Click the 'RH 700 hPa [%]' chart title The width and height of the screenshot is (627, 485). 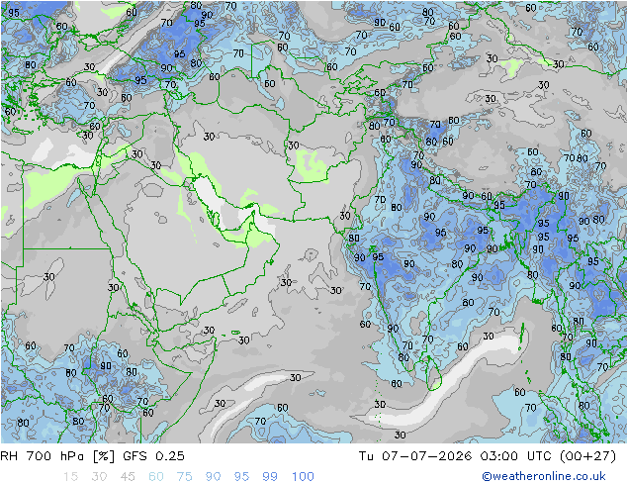pos(57,456)
